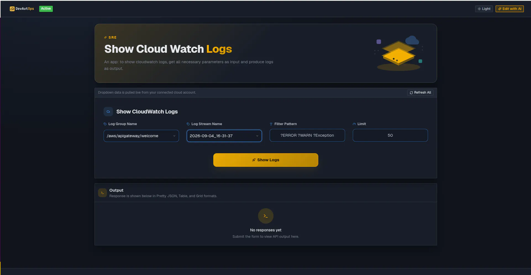Screen dimensions: 531x275
Task: Click the 'Submit the form to view API output here.' text
Action: point(265,237)
